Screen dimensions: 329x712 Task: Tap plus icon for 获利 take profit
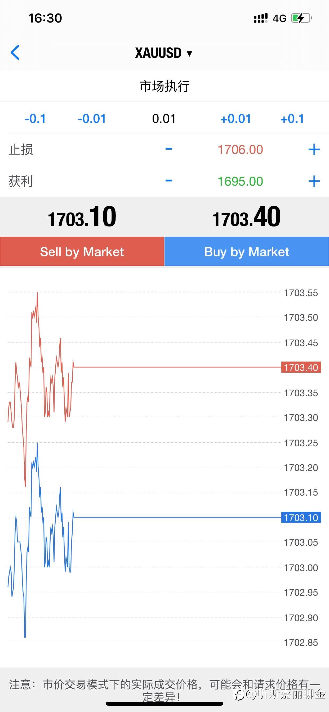[x=314, y=181]
